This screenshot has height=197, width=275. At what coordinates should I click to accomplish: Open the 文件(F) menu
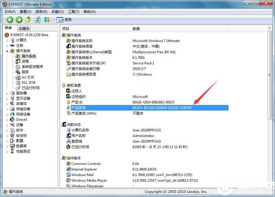10,12
